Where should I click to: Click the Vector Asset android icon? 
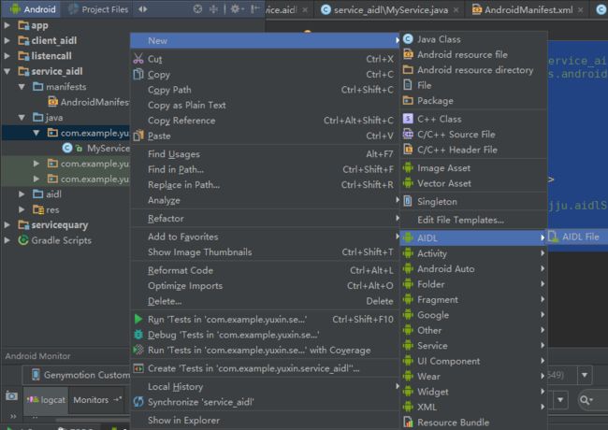(x=408, y=183)
